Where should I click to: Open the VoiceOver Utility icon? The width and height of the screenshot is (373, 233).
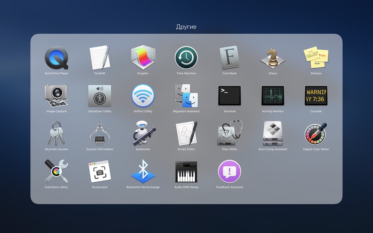coord(100,96)
